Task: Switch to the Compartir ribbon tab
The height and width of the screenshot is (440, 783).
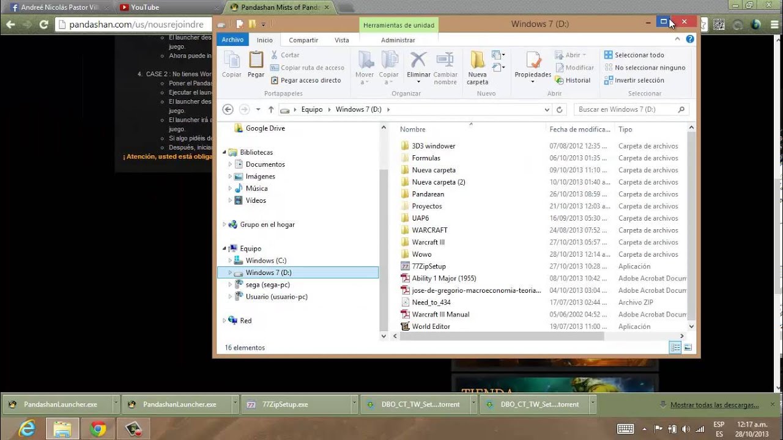Action: (x=303, y=40)
